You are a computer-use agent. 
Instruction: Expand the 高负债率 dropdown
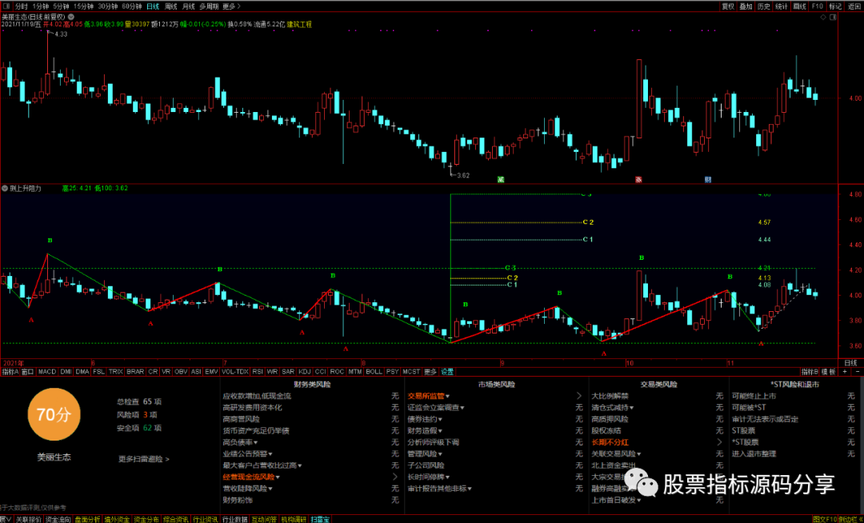(x=240, y=442)
